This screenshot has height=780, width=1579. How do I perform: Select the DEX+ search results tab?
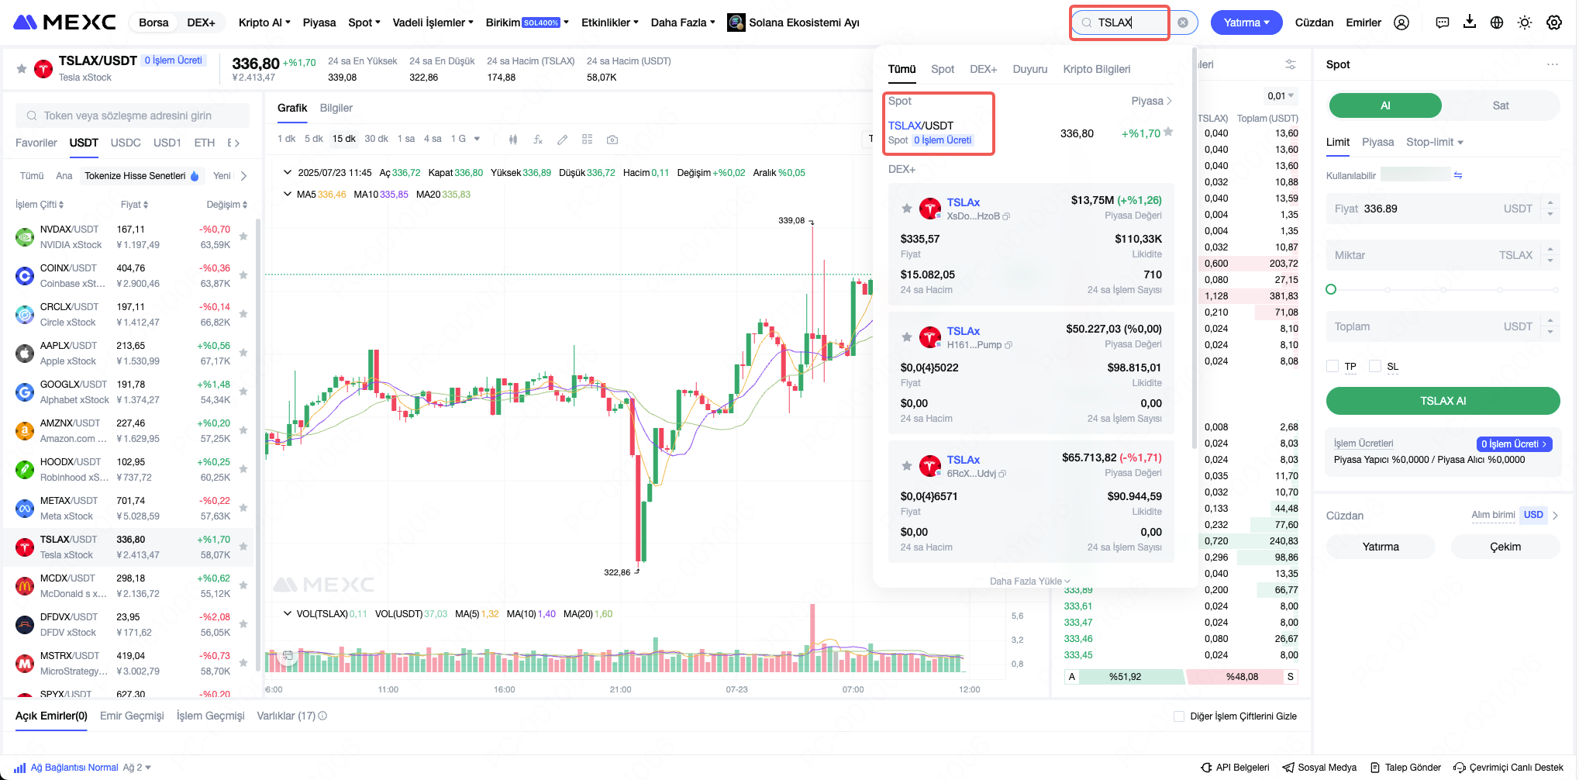click(x=983, y=69)
